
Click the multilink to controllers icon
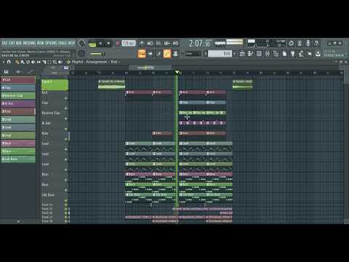click(175, 54)
